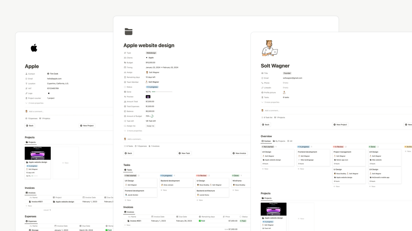Image resolution: width=412 pixels, height=231 pixels.
Task: Click the progress bar on Apple page project card
Action: click(34, 176)
